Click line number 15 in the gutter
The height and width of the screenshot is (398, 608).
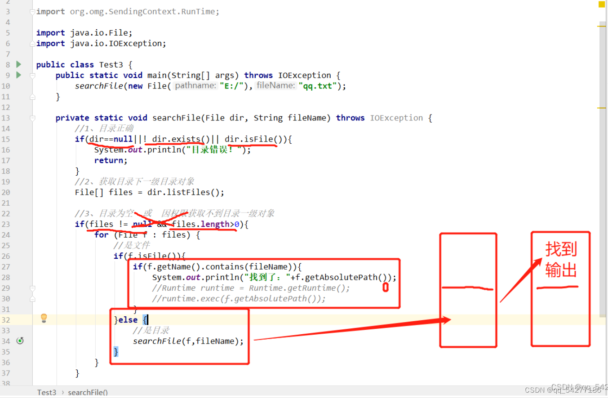[x=5, y=139]
